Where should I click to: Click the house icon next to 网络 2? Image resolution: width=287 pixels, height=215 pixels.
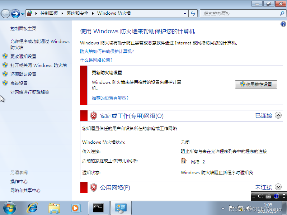click(184, 161)
